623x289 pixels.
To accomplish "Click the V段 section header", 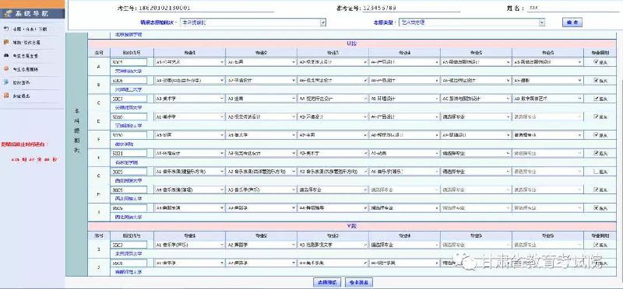I will [x=352, y=226].
